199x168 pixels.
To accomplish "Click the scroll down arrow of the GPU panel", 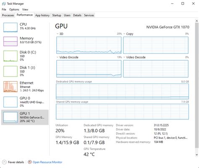I will [x=196, y=155].
